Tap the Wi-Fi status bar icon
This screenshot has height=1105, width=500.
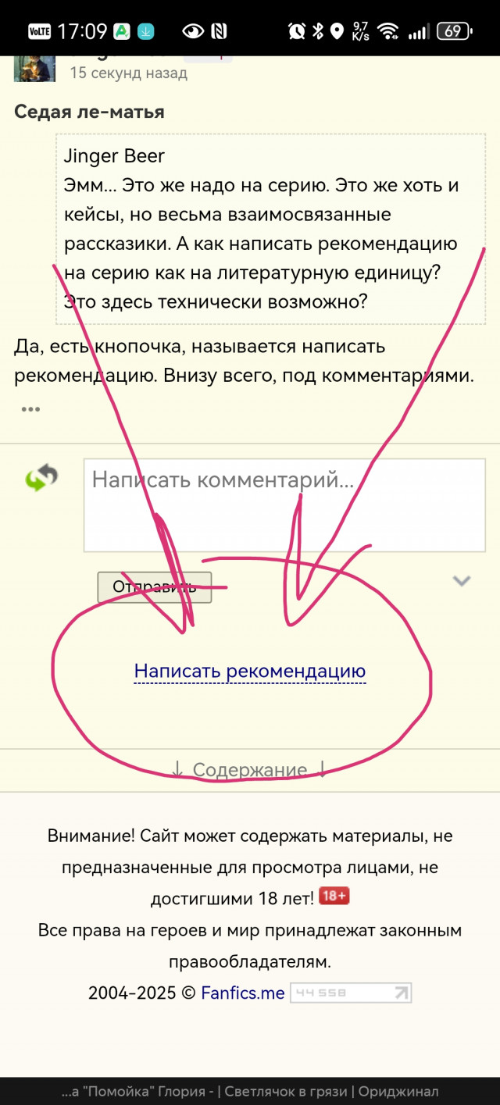[387, 31]
